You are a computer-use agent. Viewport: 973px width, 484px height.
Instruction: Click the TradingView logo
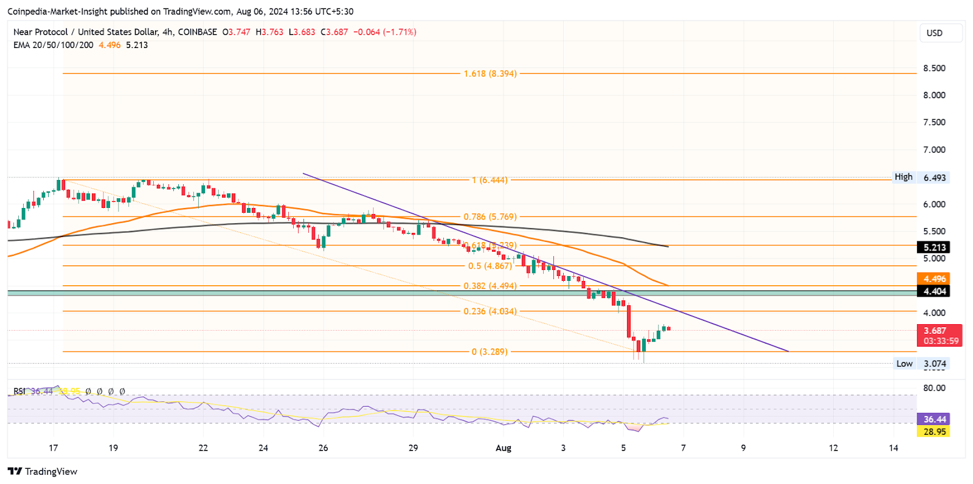coord(43,471)
